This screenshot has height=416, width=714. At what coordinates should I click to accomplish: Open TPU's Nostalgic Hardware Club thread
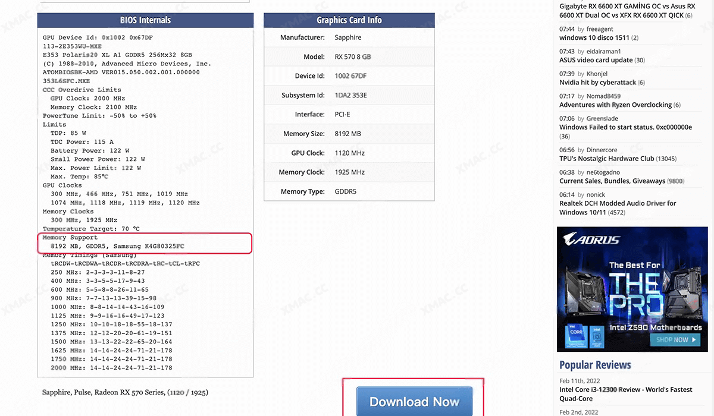[x=606, y=159]
